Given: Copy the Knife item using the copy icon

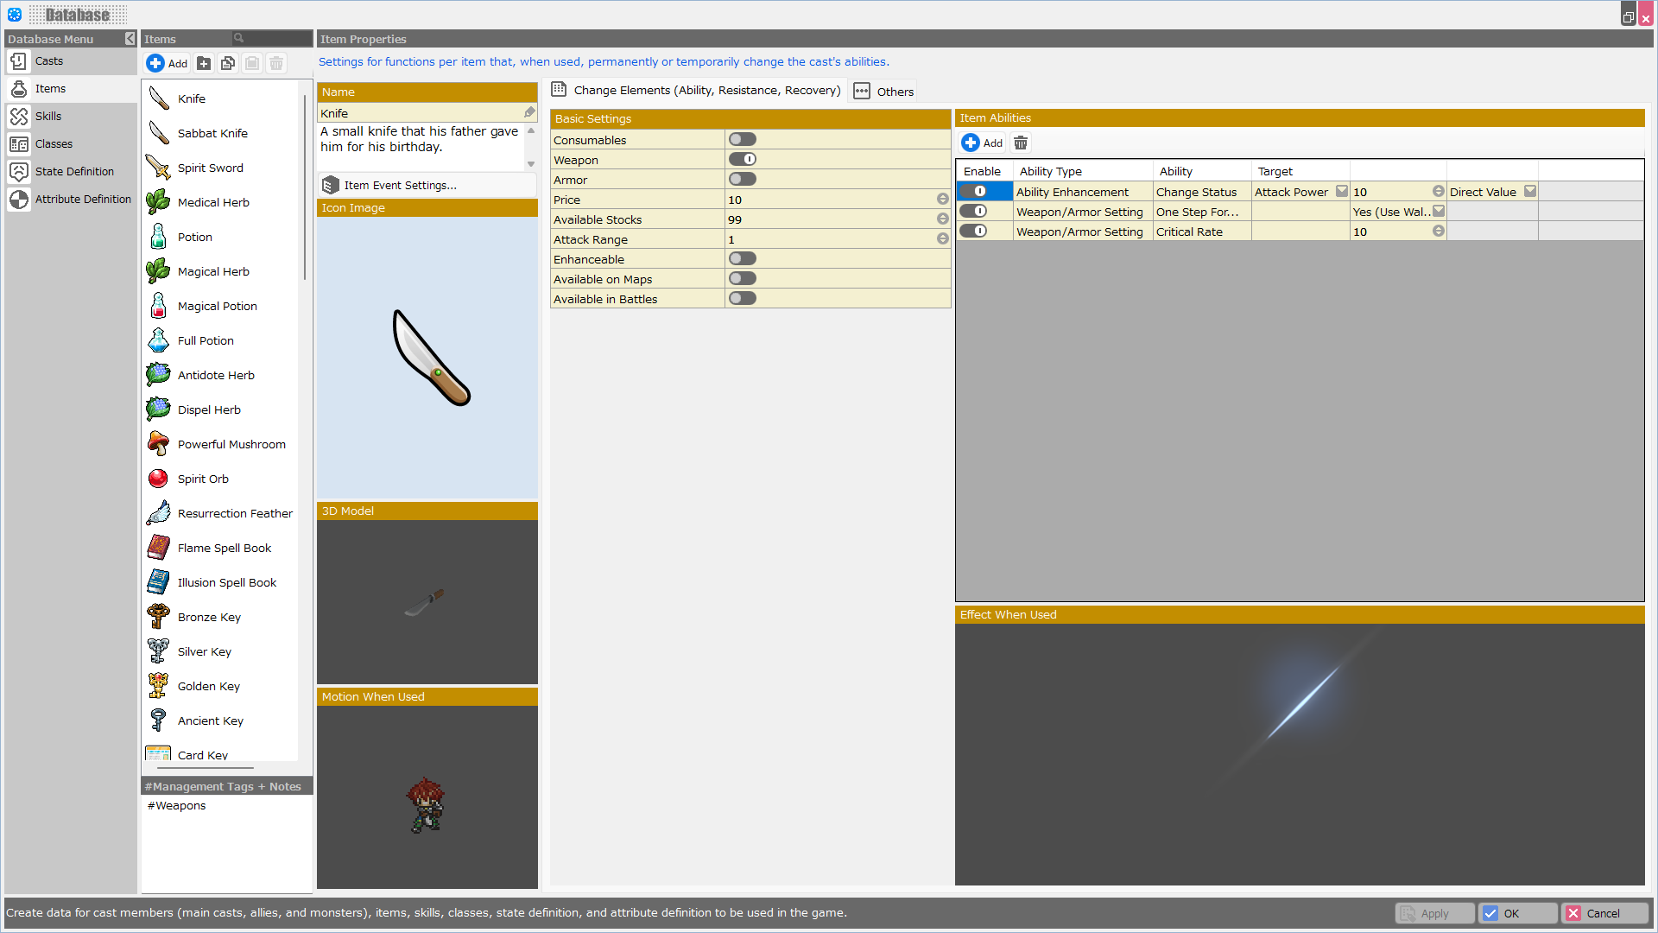Looking at the screenshot, I should [228, 63].
